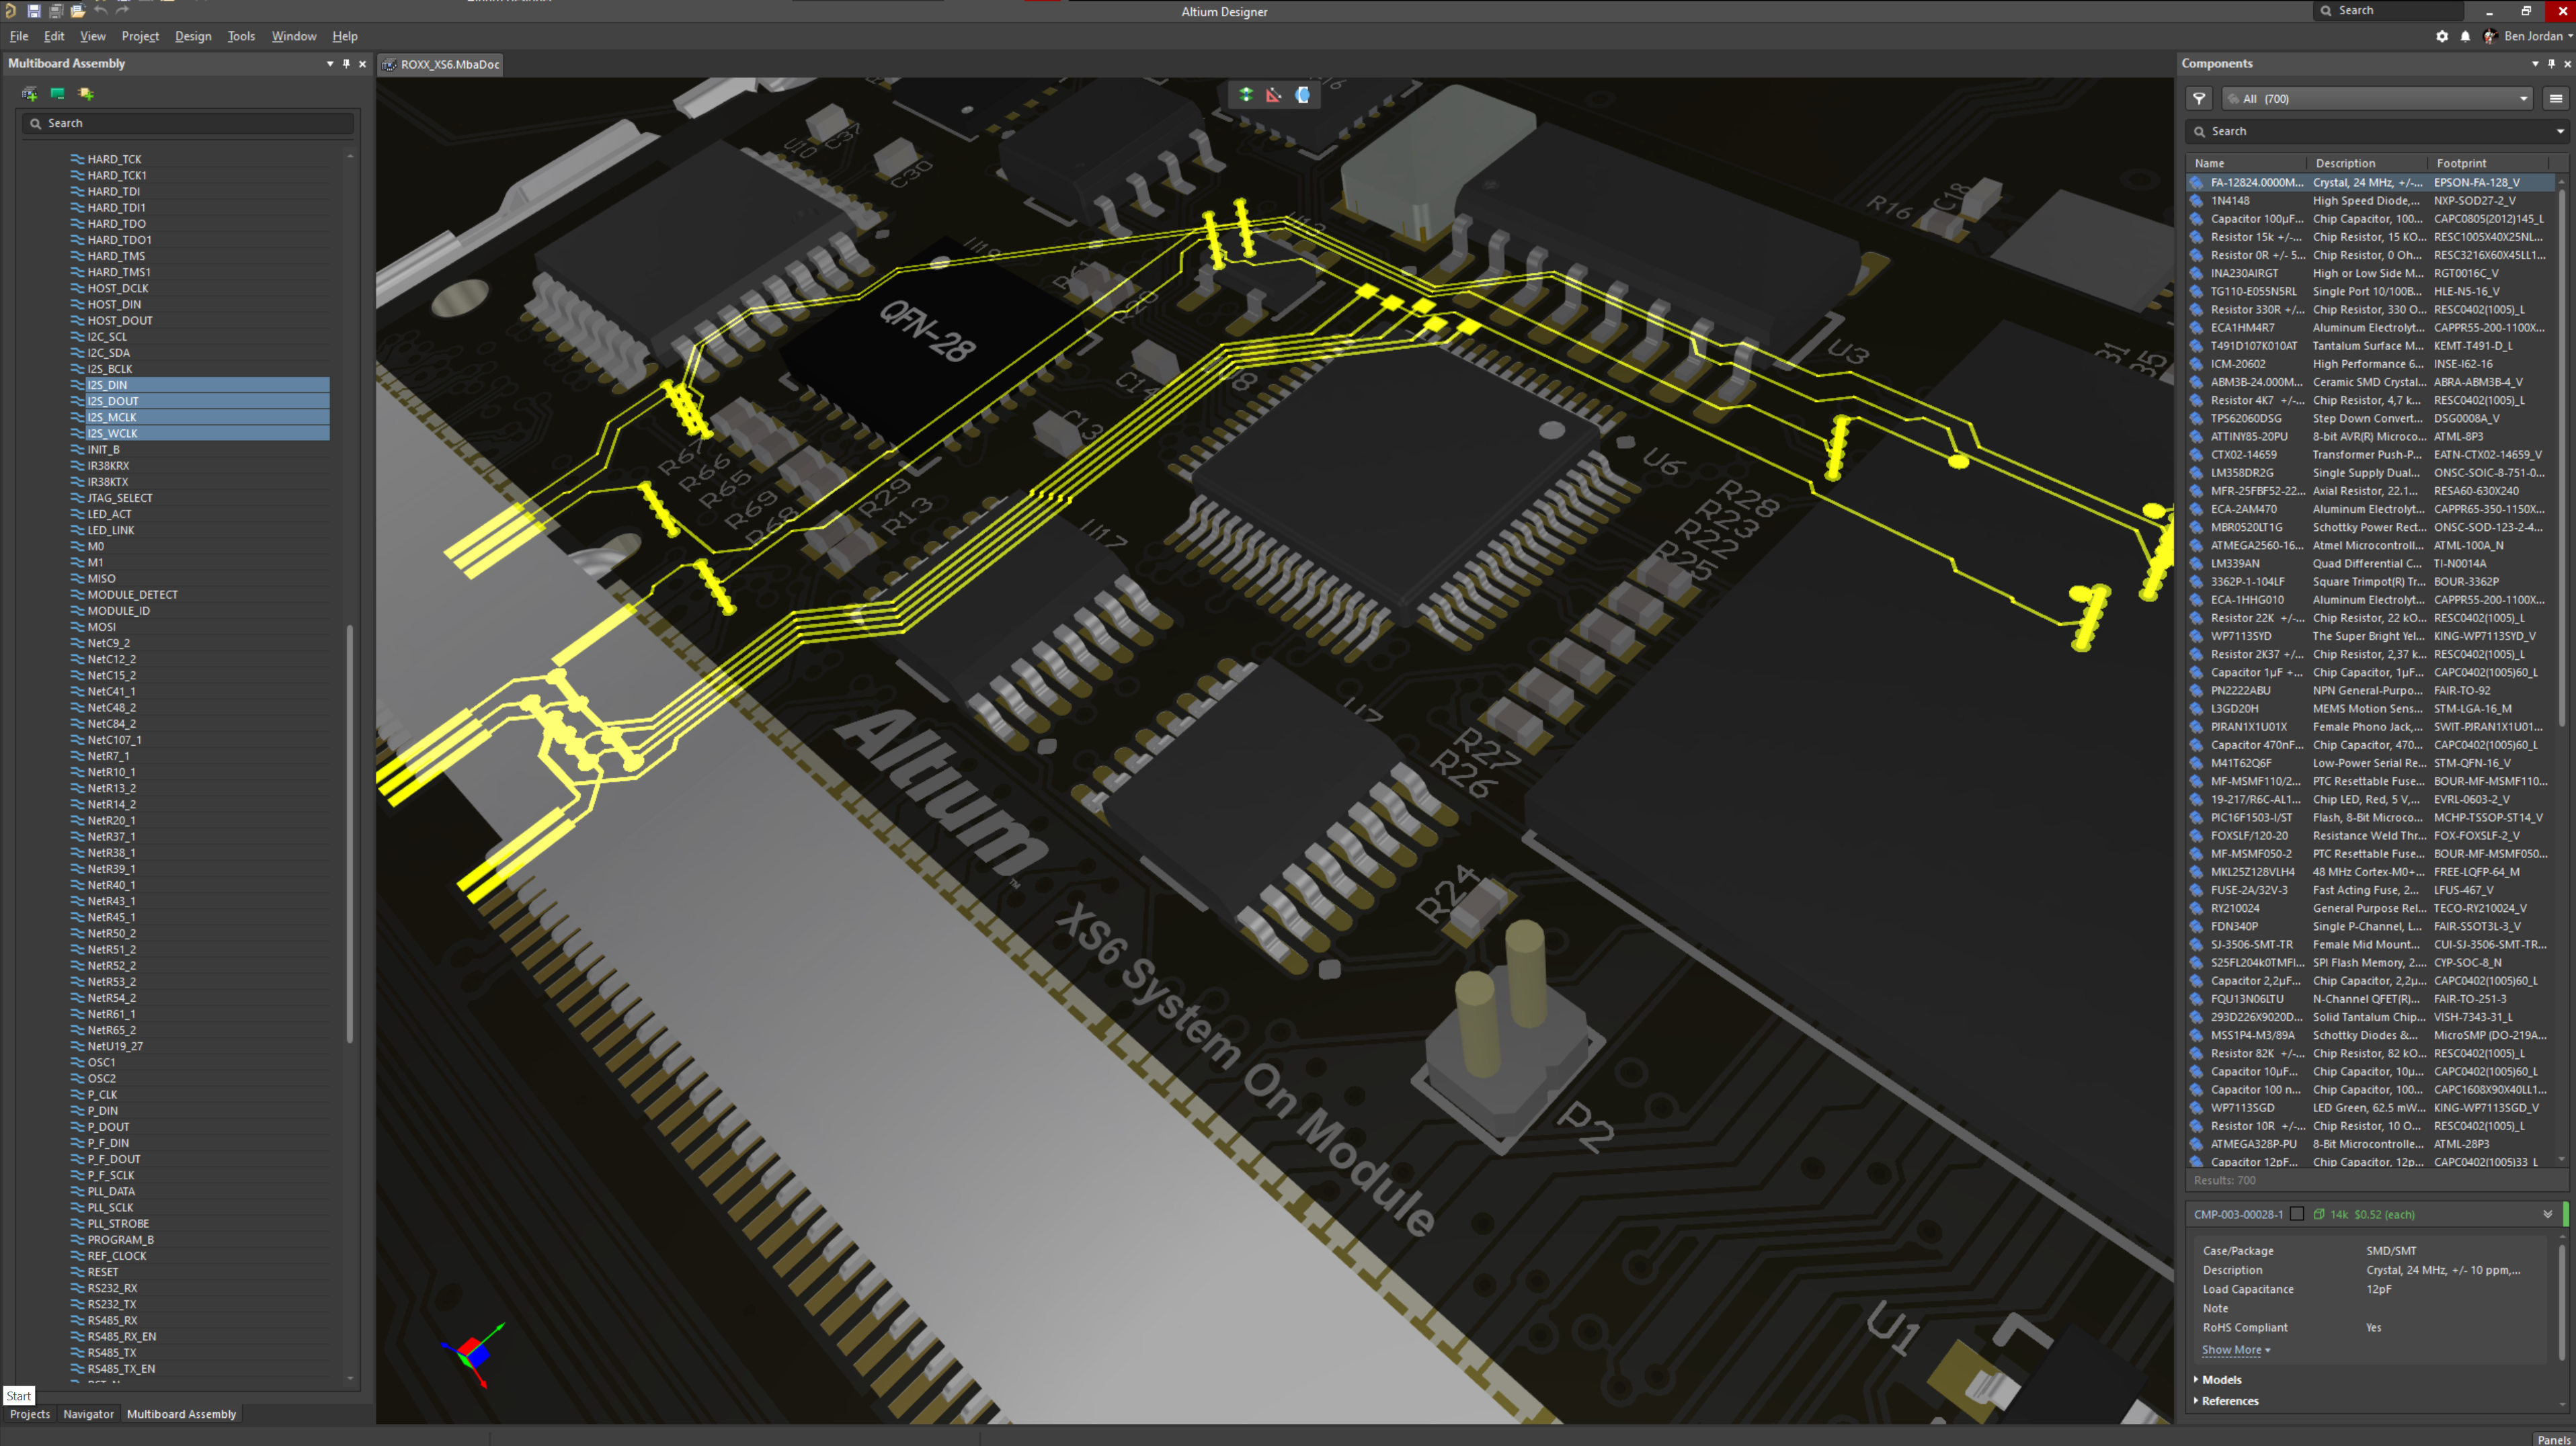Sort components by the Footprint column header
Viewport: 2576px width, 1446px height.
coord(2488,163)
